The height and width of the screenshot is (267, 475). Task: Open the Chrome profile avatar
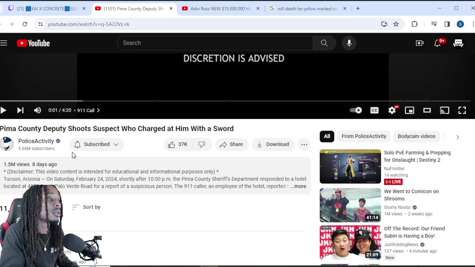tap(460, 24)
